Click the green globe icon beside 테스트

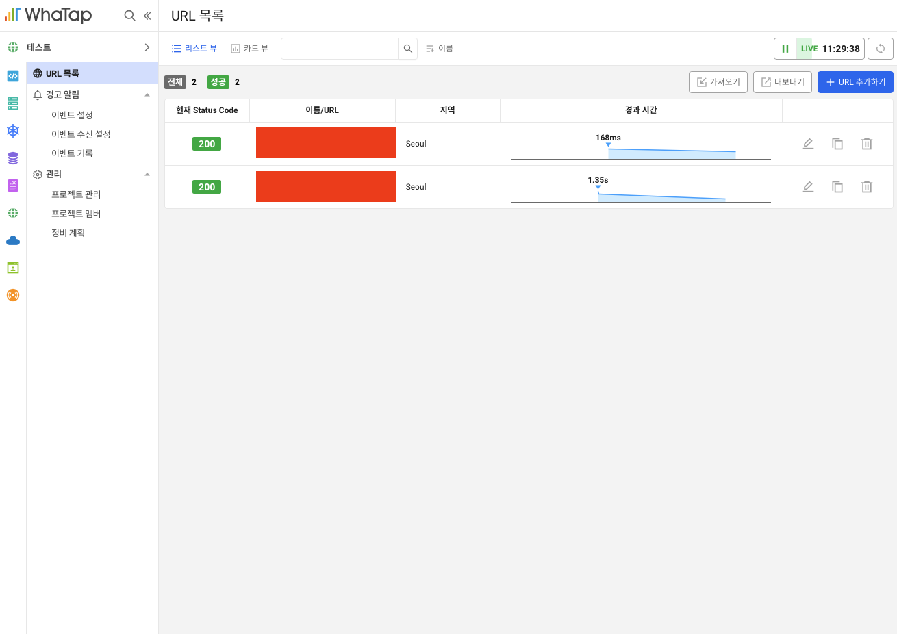coord(13,47)
